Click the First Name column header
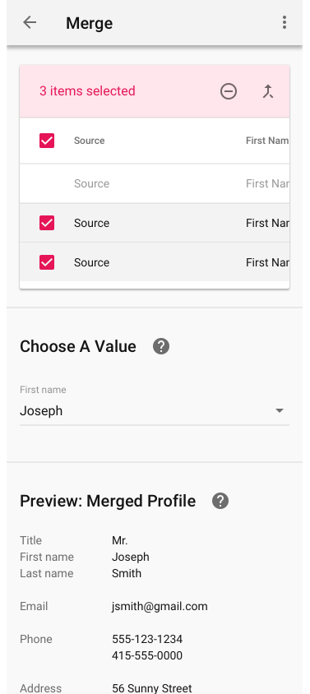Screen dimensions: 310x694 click(267, 141)
